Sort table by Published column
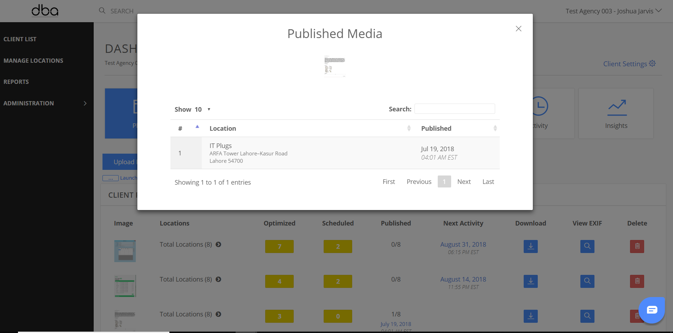673x333 pixels. pos(495,128)
